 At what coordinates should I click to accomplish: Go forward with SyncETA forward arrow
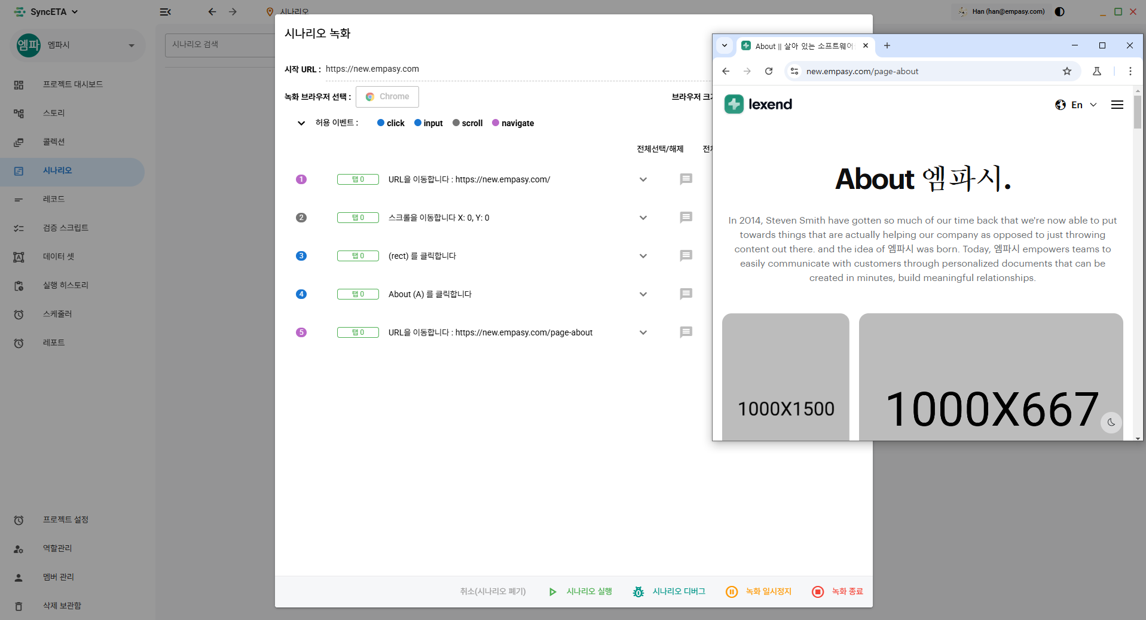coord(233,12)
